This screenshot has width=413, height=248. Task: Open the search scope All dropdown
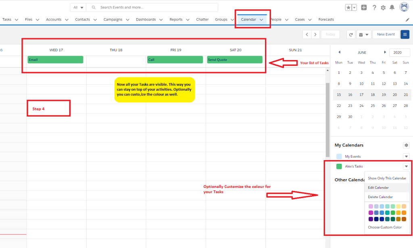tap(79, 8)
